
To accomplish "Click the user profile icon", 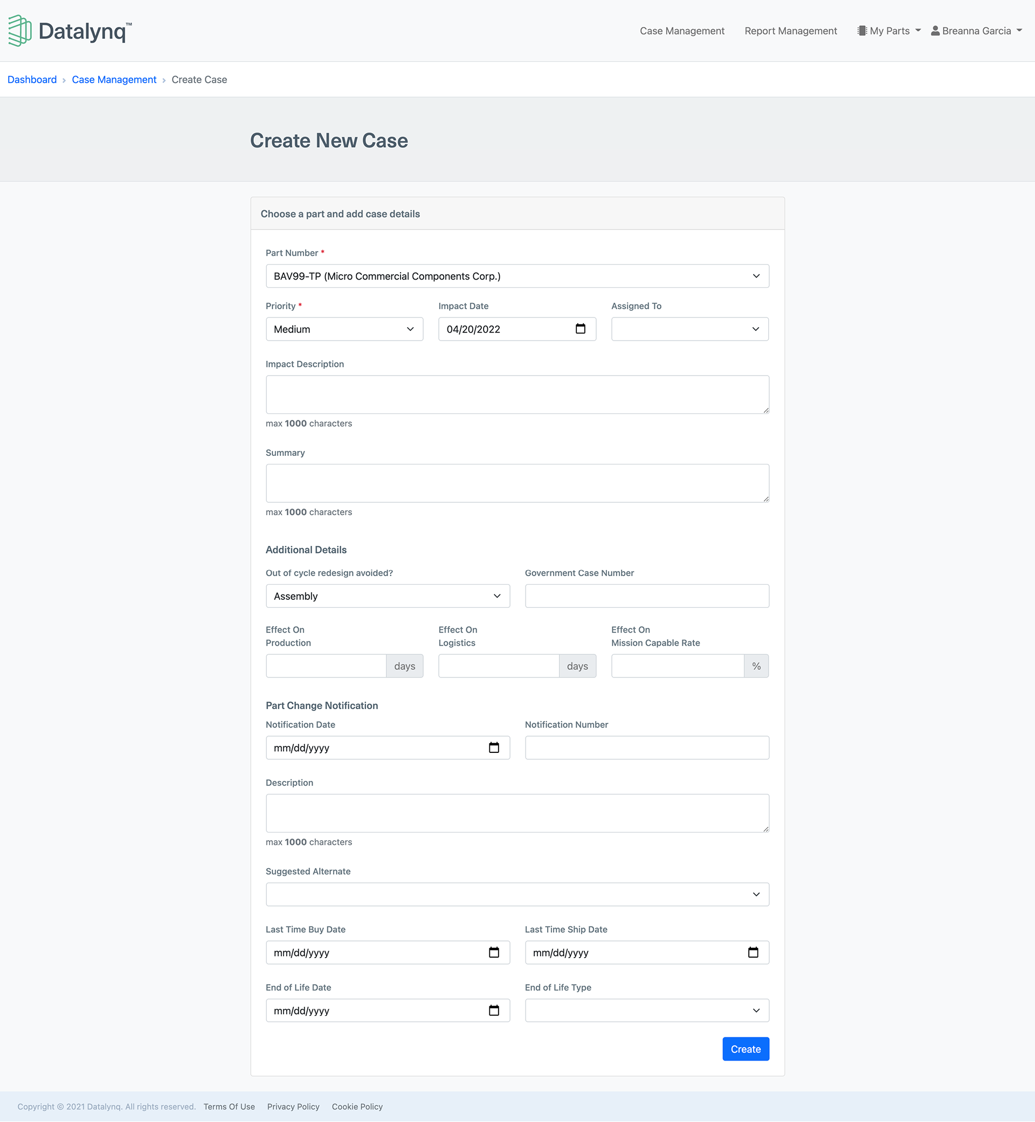I will pos(935,31).
